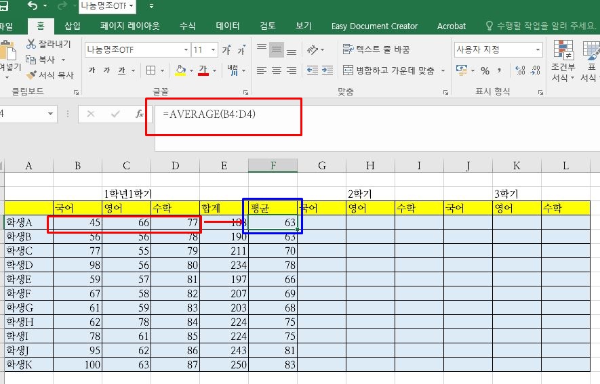This screenshot has height=384, width=600.
Task: Click the accounting number format icon
Action: [462, 70]
